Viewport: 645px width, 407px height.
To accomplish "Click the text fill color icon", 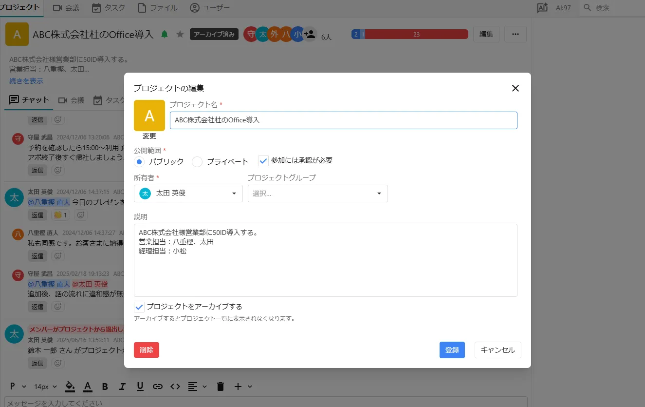I will (x=70, y=387).
